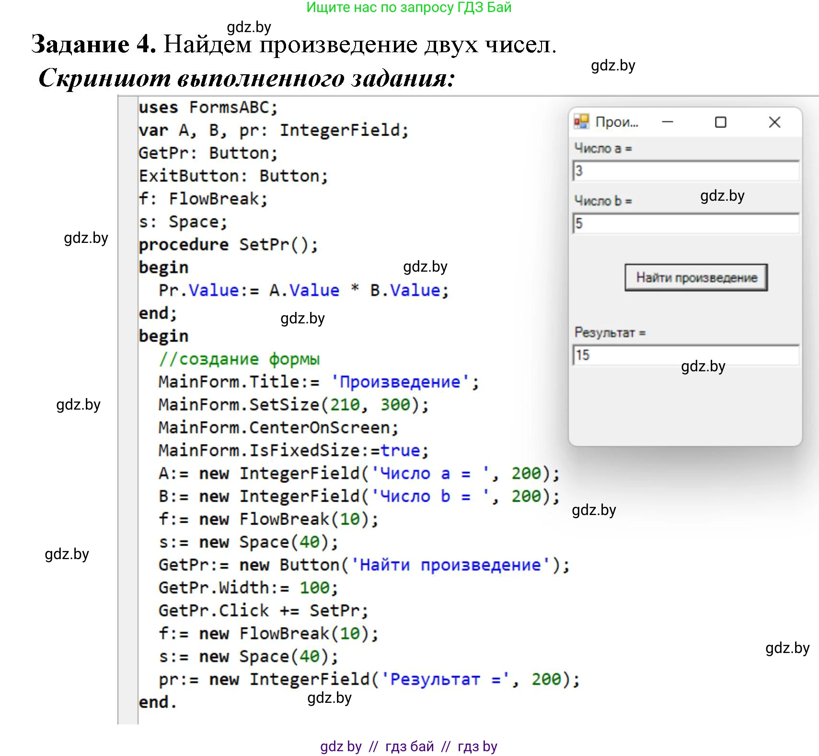The image size is (819, 756).
Task: Click into the 'Число b' input field
Action: (685, 224)
